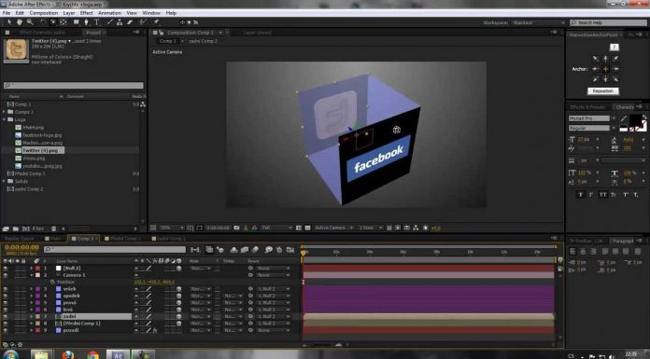Click the Comp 1 breadcrumb in viewer

pos(168,41)
